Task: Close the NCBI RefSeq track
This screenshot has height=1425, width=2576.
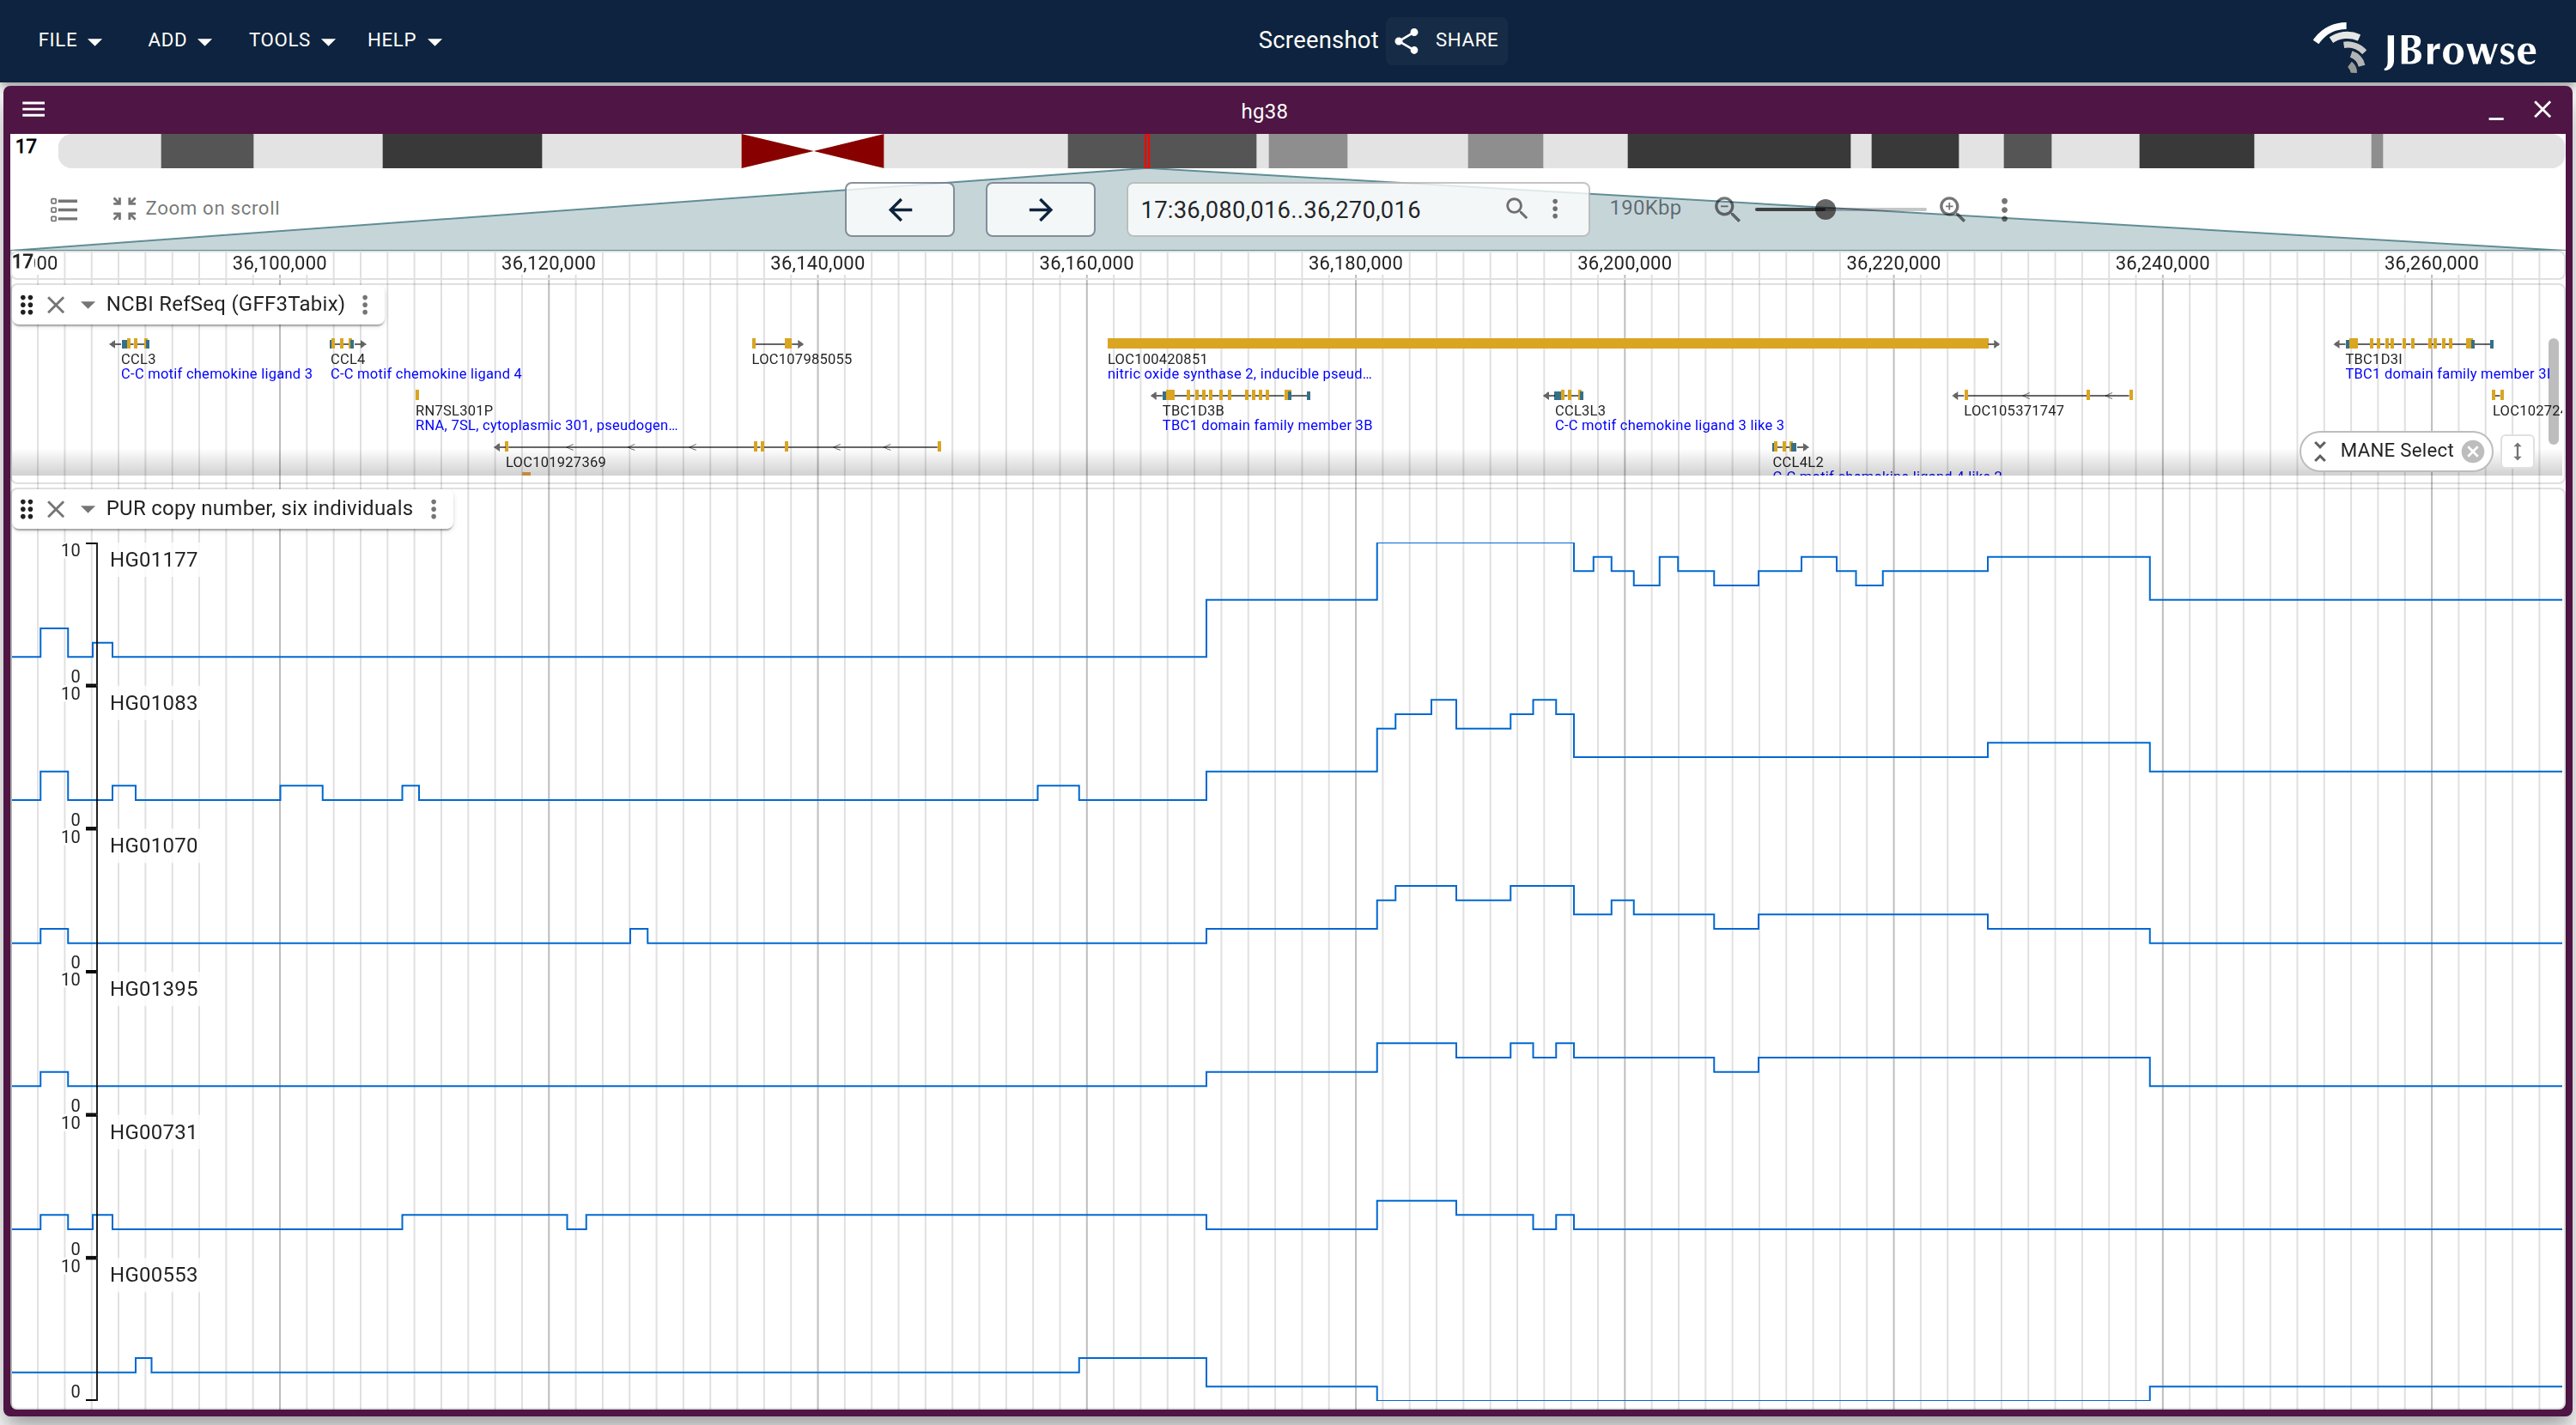Action: (56, 305)
